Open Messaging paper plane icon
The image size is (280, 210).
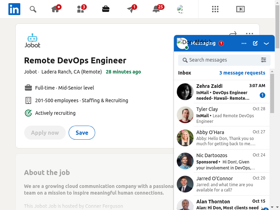131,9
